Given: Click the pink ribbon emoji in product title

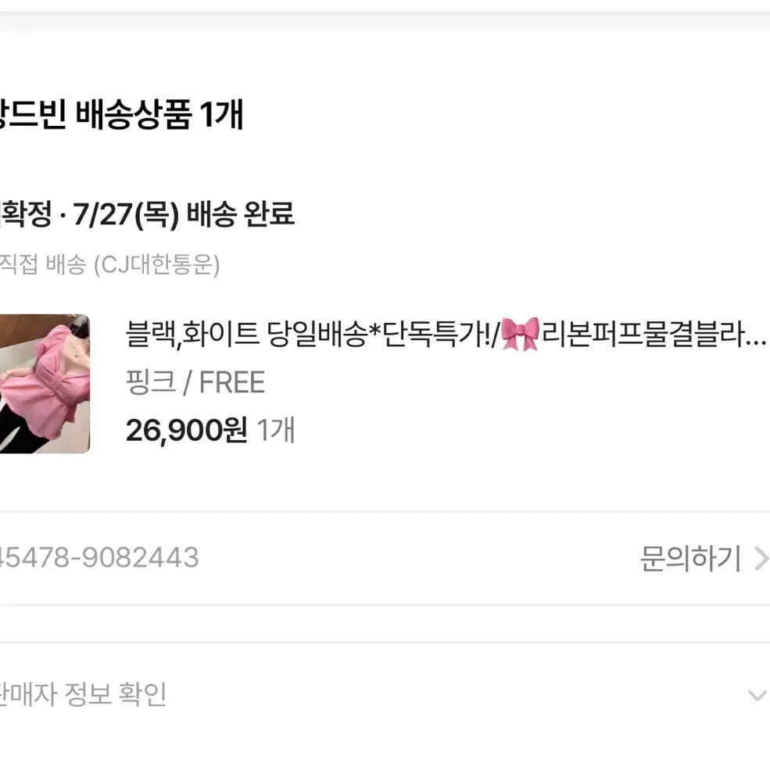Looking at the screenshot, I should tap(520, 334).
